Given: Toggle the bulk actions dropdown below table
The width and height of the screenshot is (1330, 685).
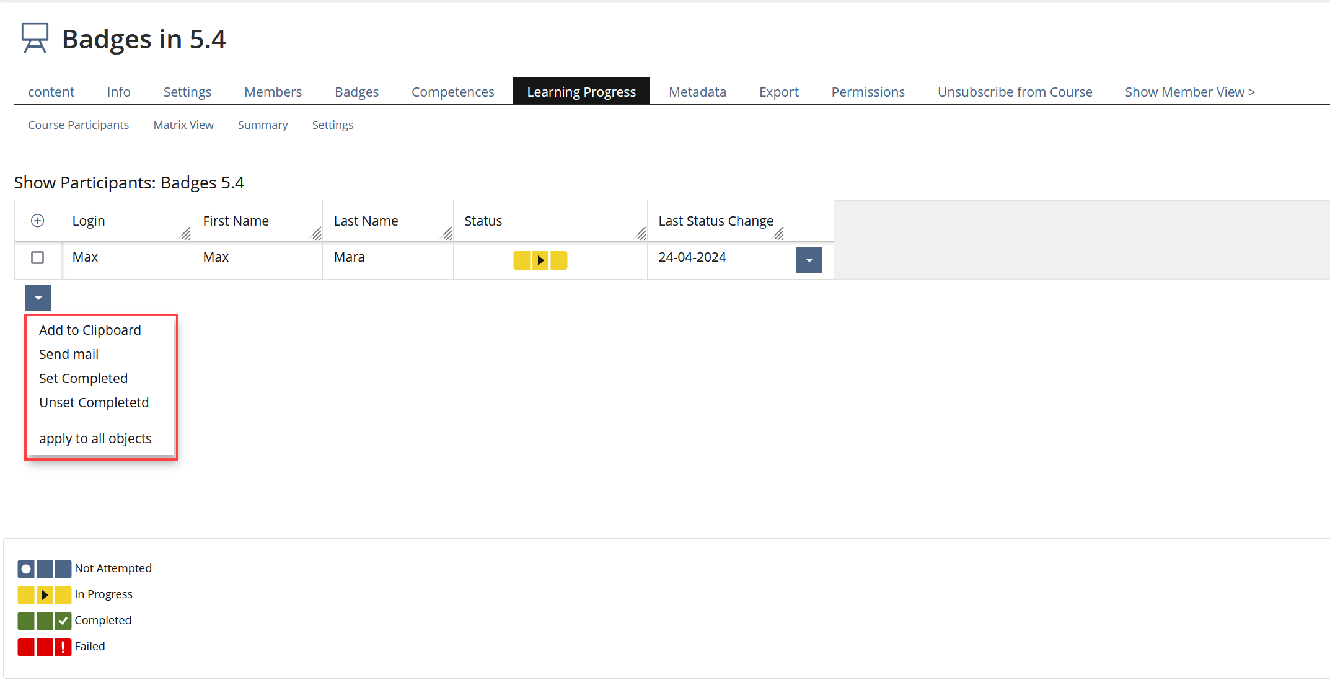Looking at the screenshot, I should pos(38,298).
